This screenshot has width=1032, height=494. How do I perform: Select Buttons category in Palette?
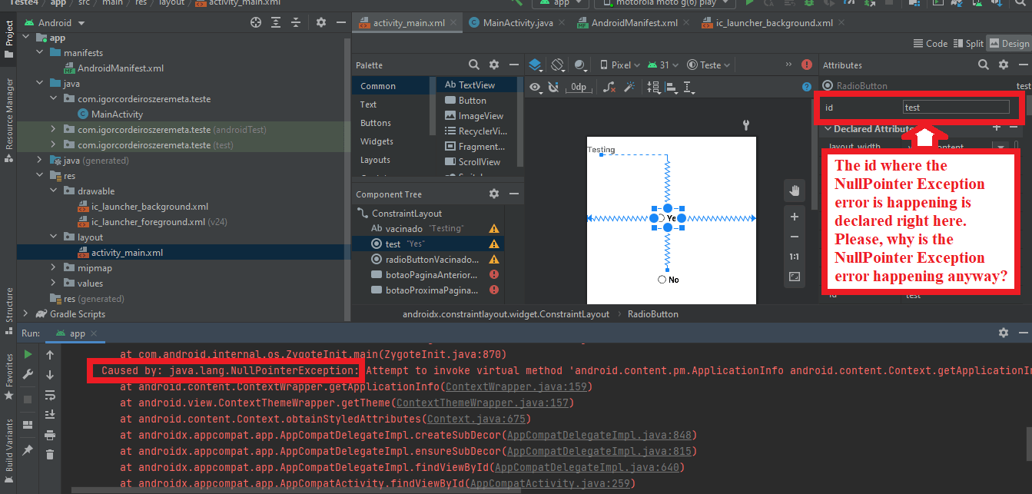(376, 123)
